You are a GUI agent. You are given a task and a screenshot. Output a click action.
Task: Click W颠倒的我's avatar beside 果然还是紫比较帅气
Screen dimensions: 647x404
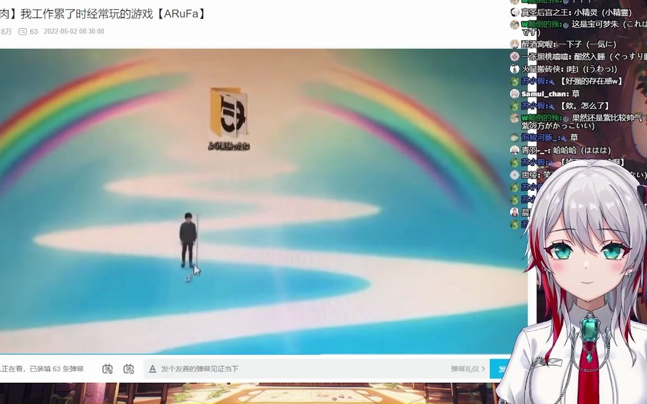514,118
